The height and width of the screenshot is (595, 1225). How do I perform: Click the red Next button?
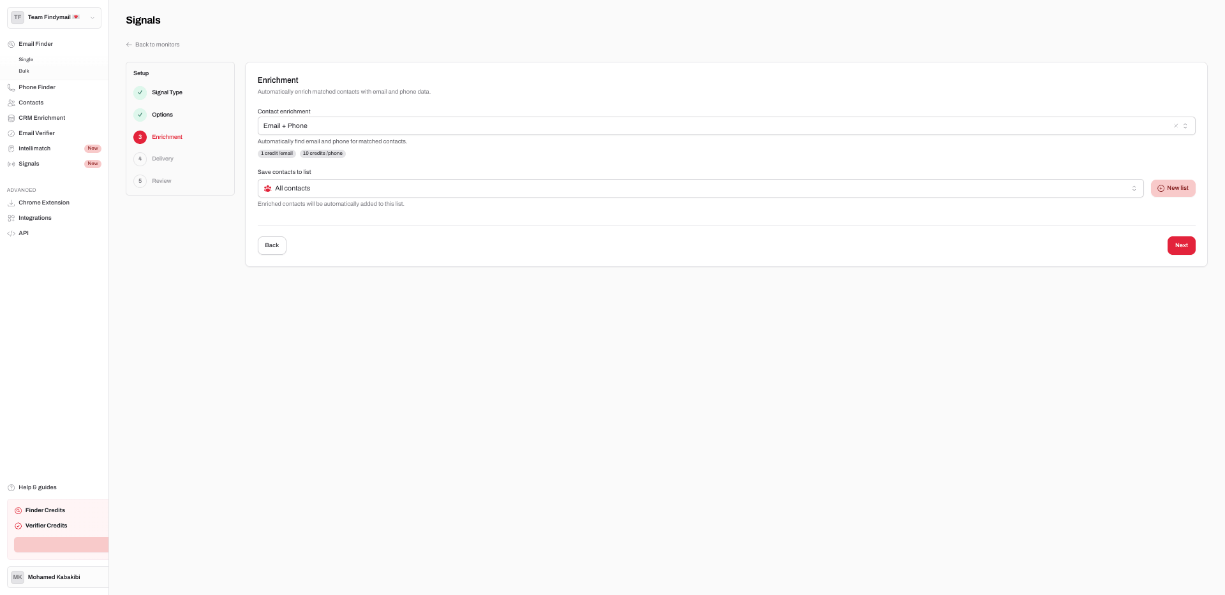click(x=1182, y=245)
